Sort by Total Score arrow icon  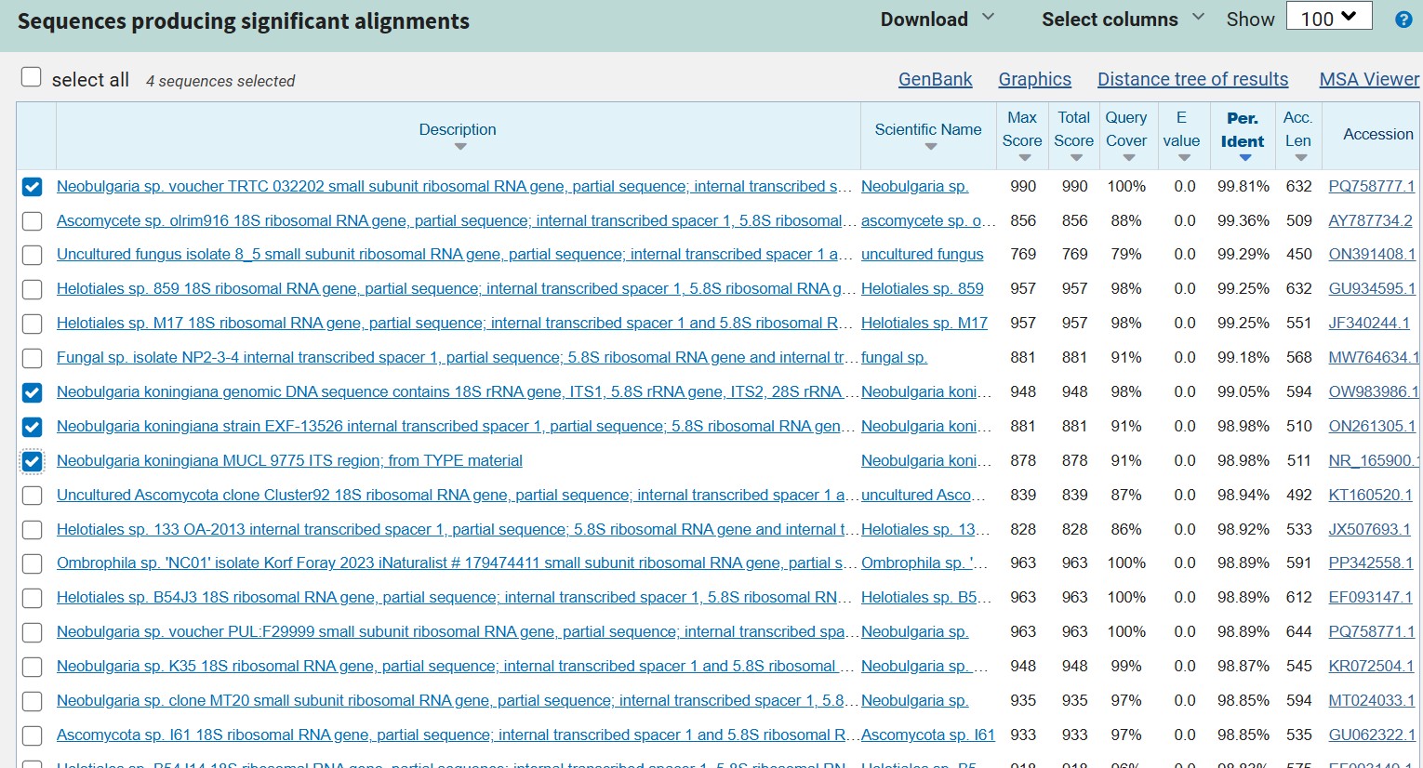(1076, 158)
